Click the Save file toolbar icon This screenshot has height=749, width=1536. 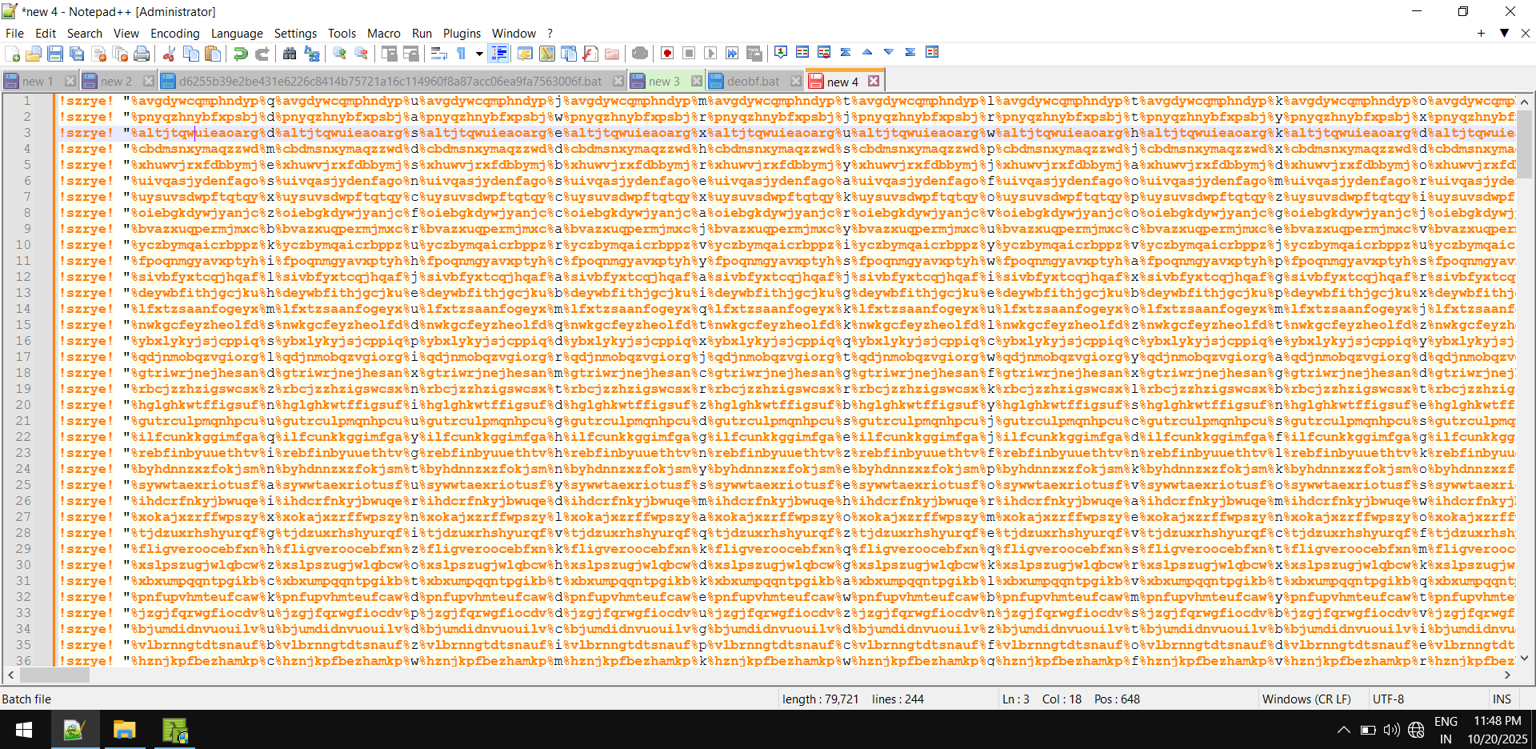point(55,54)
